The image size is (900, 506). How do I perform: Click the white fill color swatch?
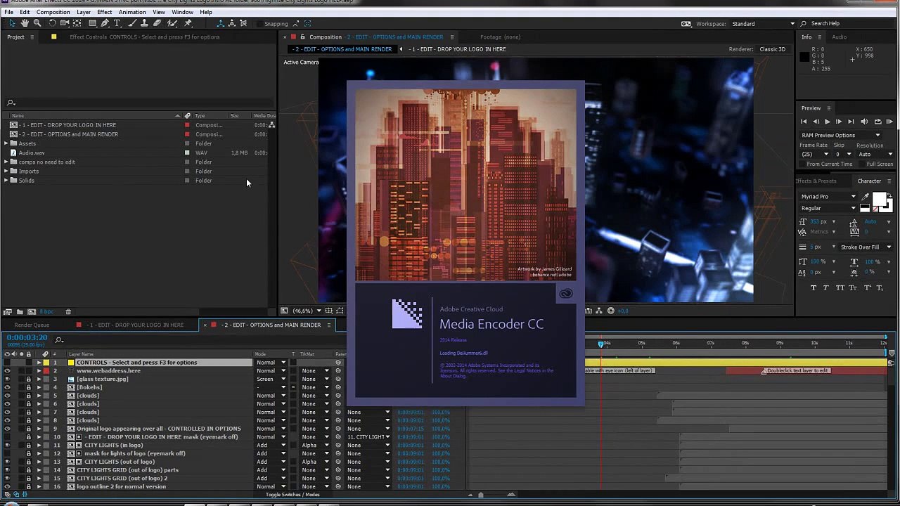[x=879, y=199]
